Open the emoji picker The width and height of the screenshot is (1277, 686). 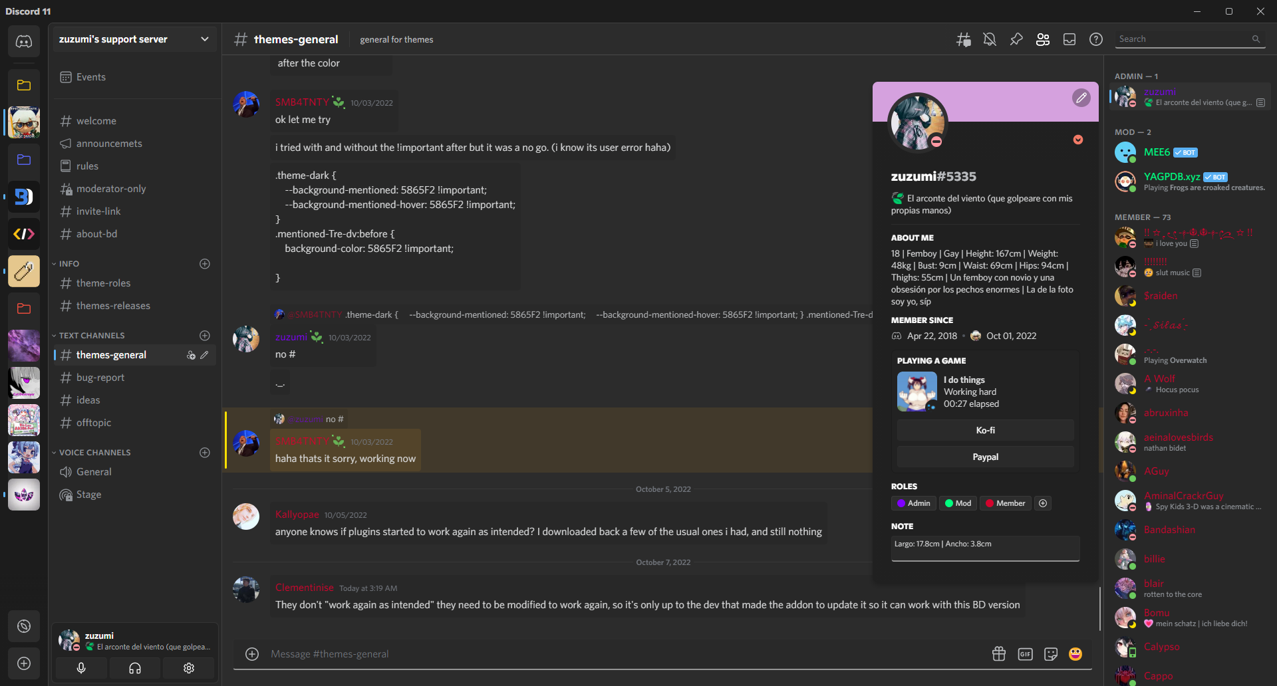(x=1075, y=654)
